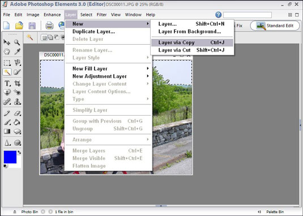The width and height of the screenshot is (303, 216).
Task: Toggle the Palette Bin panel
Action: [x=271, y=211]
